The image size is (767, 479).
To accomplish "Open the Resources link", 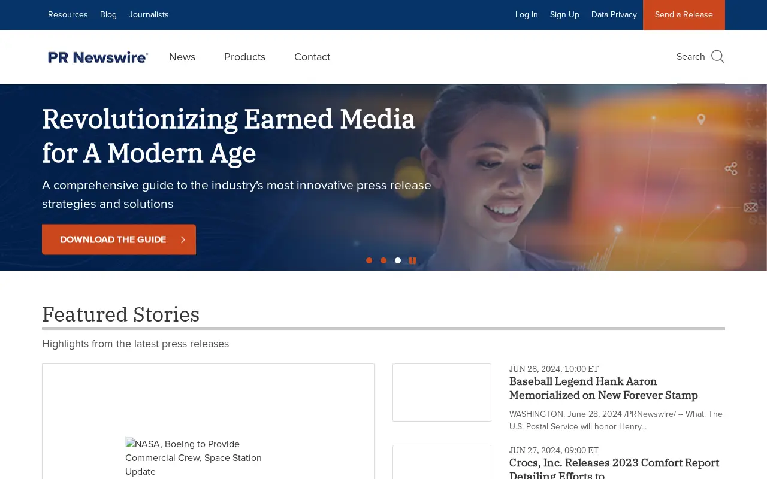I will pyautogui.click(x=68, y=14).
